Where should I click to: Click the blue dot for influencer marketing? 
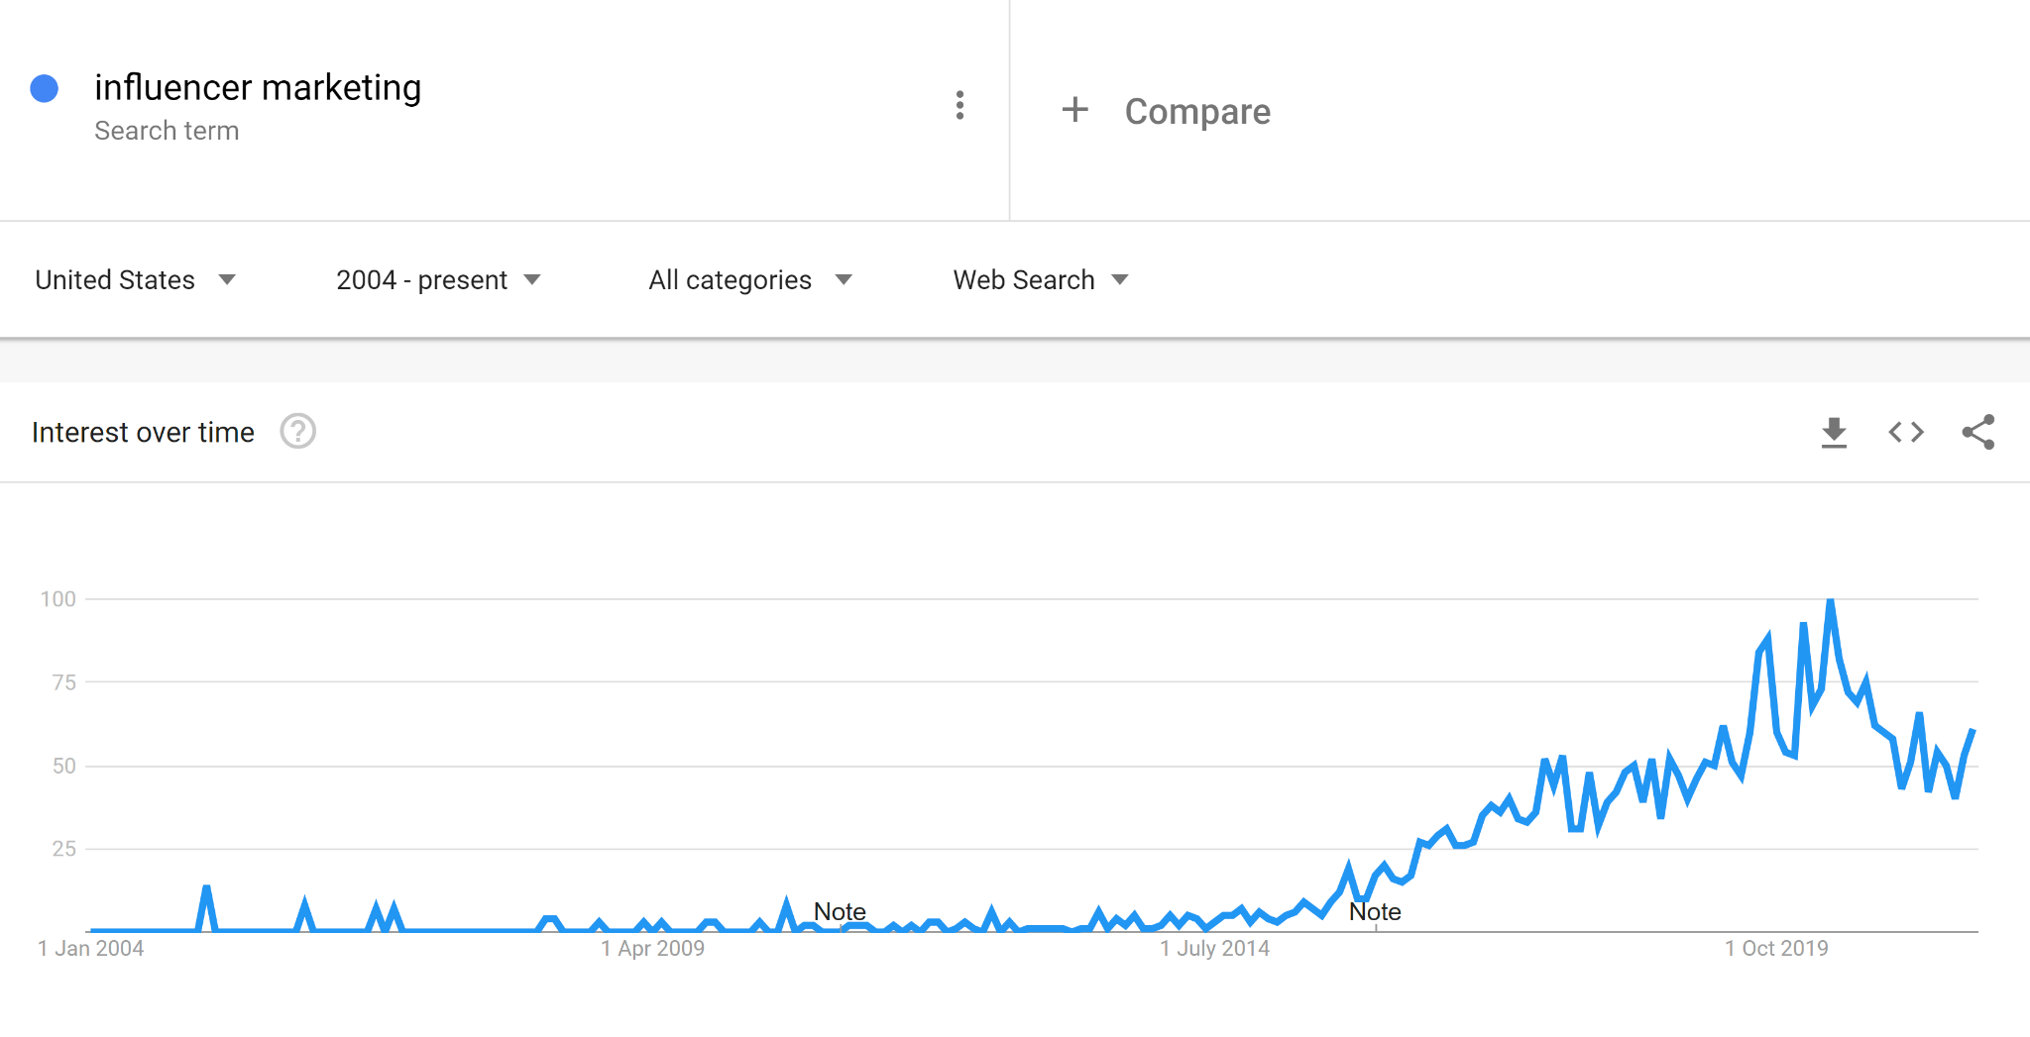pos(45,88)
